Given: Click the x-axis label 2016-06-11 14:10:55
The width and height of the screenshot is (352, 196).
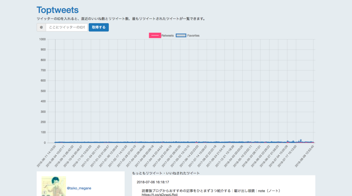Looking at the screenshot, I should 46,156.
